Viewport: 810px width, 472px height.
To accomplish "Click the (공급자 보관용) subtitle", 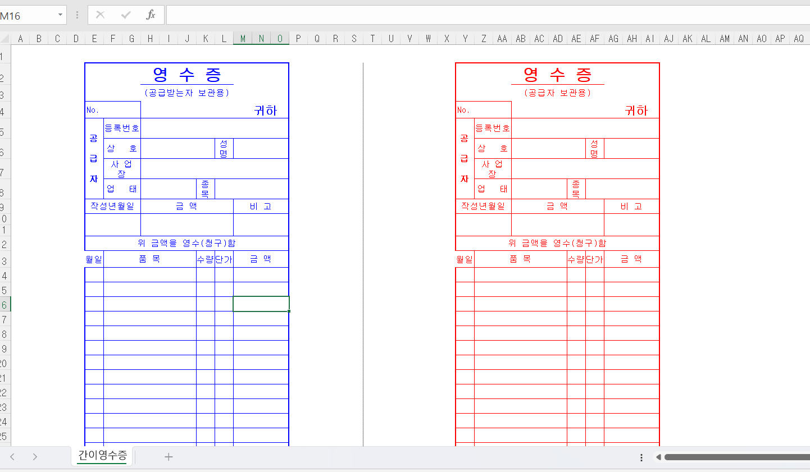I will (558, 93).
